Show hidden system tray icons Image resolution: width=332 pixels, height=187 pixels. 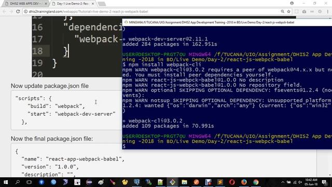[283, 182]
